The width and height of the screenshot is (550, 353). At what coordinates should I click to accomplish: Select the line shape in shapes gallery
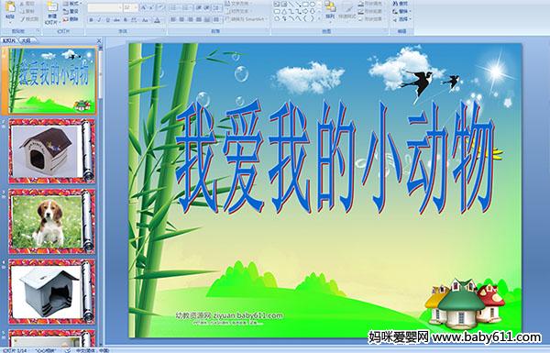click(x=291, y=4)
